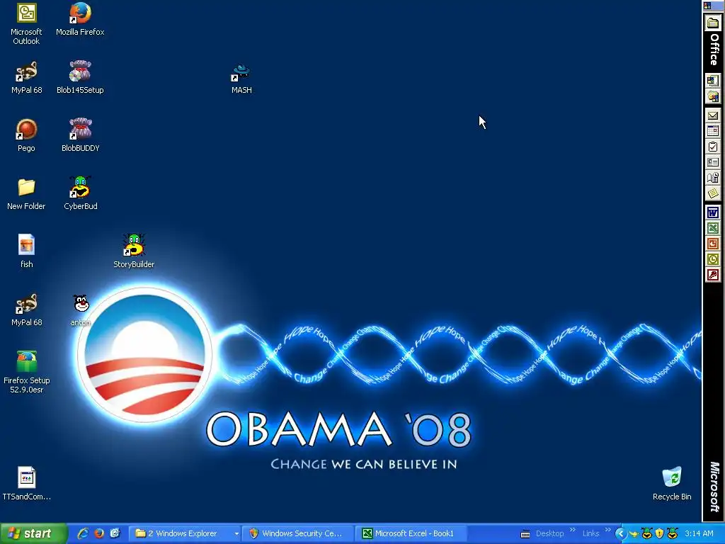Click the green clock icon in Office bar

point(712,259)
